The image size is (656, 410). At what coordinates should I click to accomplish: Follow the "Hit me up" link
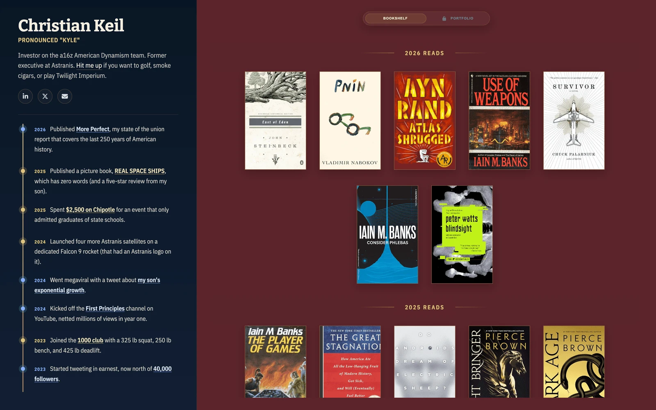pyautogui.click(x=89, y=66)
